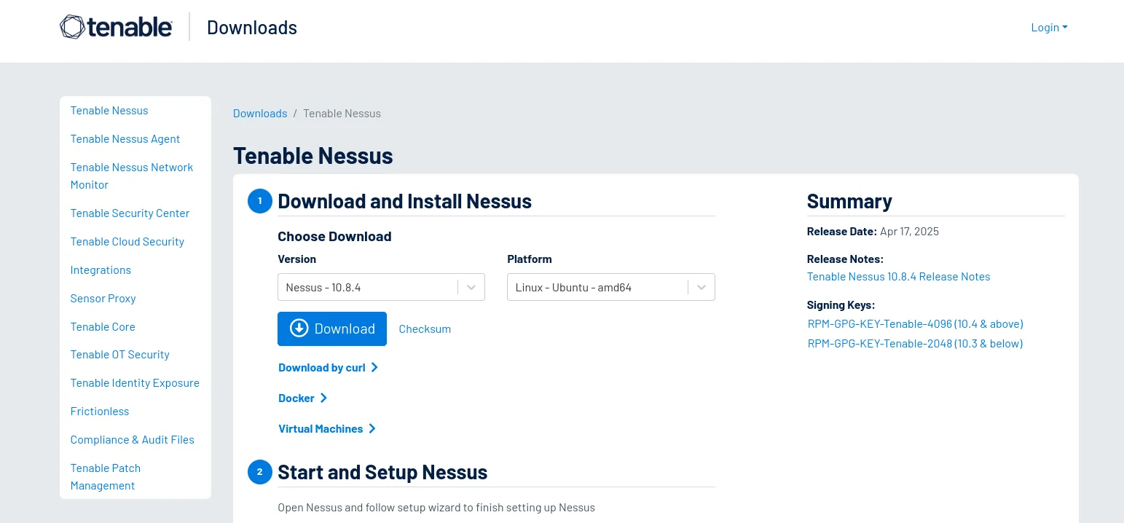Screen dimensions: 1124x523
Task: Open Sensor Proxy in the sidebar
Action: point(103,299)
